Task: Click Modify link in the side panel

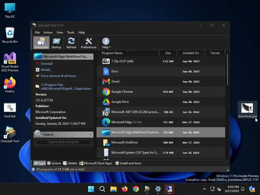Action: 46,70
